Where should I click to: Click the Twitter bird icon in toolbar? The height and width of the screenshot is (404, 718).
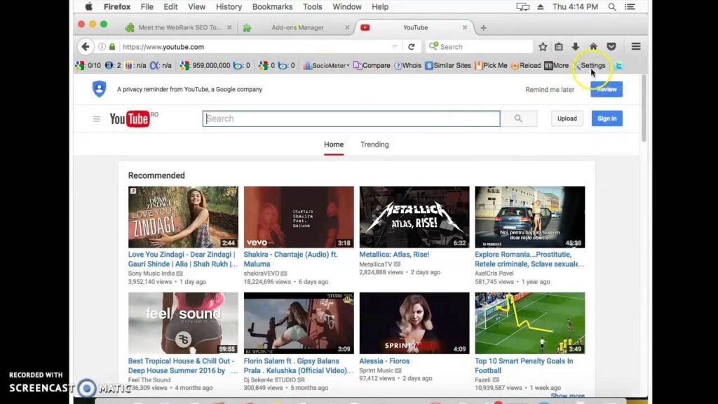[x=618, y=65]
